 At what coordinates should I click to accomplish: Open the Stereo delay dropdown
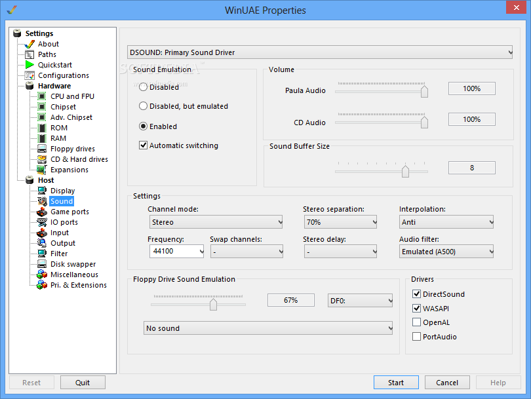pos(340,252)
